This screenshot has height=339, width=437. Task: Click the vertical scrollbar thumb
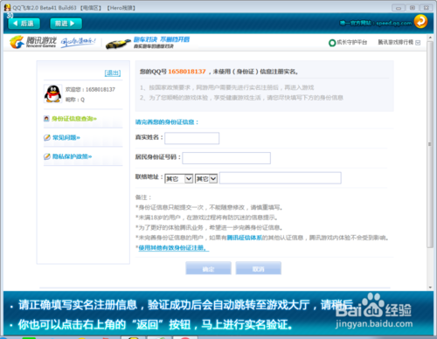pos(430,144)
